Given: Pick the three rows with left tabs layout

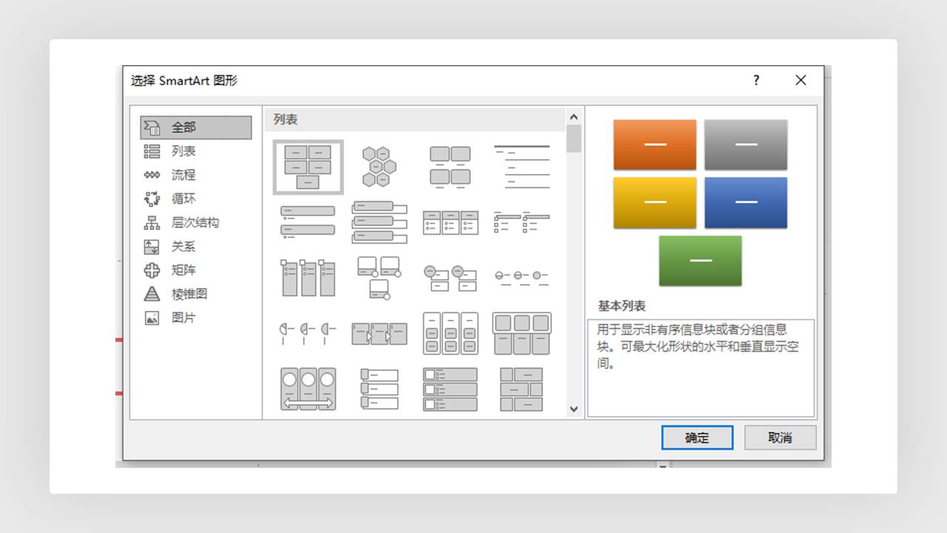Looking at the screenshot, I should tap(379, 389).
